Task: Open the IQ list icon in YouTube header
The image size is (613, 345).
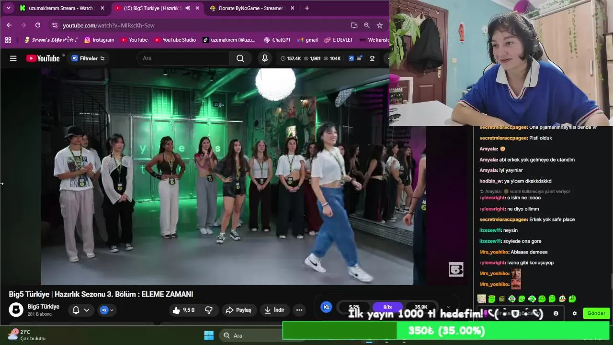Action: point(355,58)
